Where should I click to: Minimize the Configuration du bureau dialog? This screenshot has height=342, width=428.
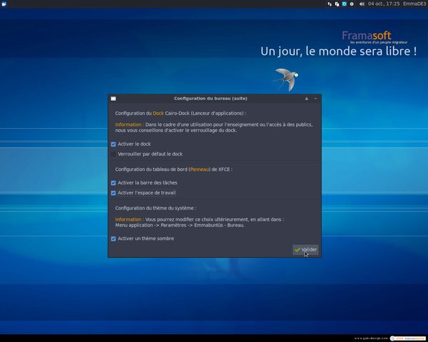click(x=315, y=98)
